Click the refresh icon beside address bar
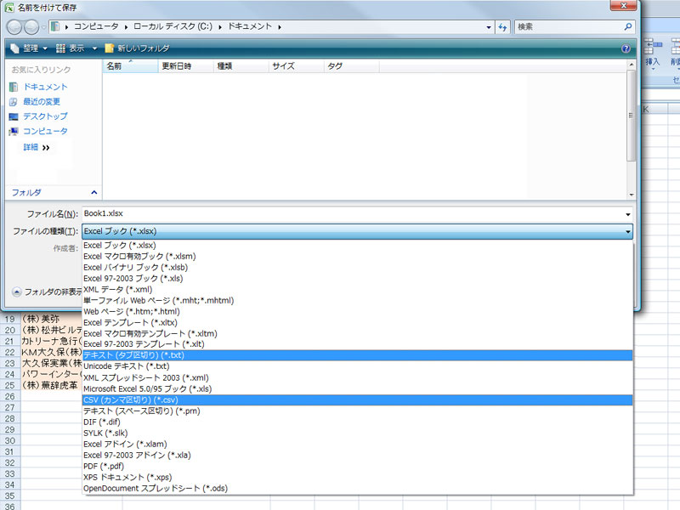Screen dimensions: 680x510 coord(502,27)
